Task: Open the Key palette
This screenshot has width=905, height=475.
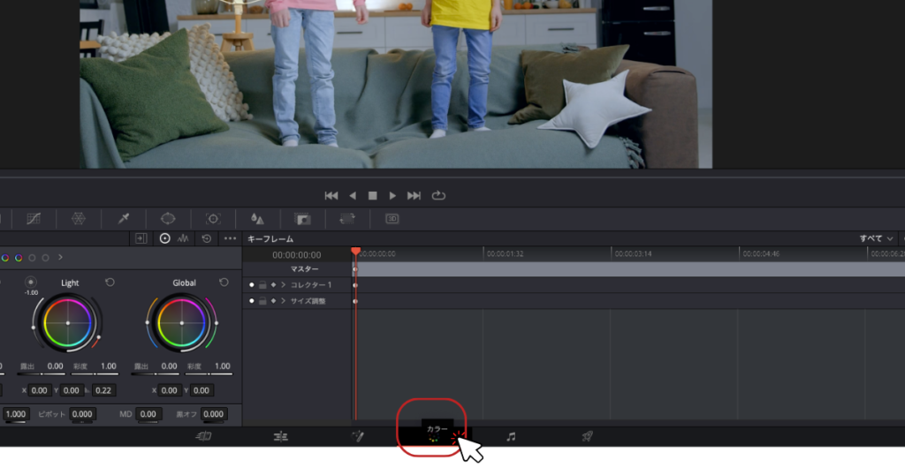Action: point(302,218)
